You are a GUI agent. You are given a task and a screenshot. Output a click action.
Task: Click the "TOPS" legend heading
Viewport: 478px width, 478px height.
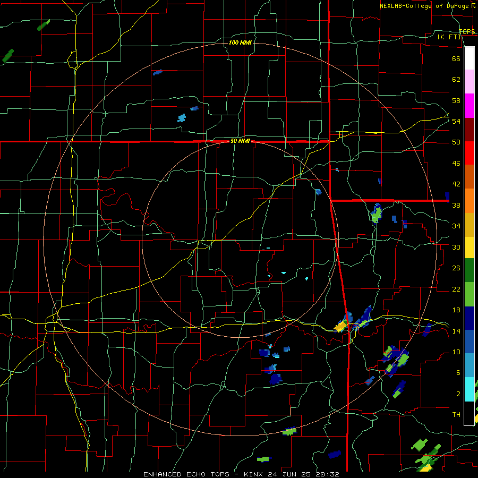click(467, 31)
